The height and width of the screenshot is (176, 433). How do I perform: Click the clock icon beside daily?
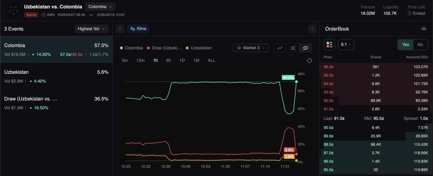click(43, 15)
